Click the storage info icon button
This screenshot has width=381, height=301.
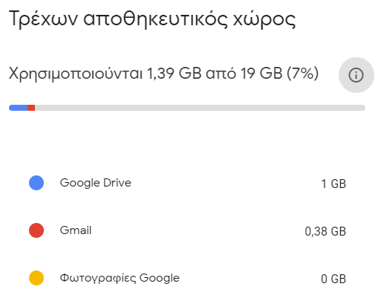coord(356,75)
